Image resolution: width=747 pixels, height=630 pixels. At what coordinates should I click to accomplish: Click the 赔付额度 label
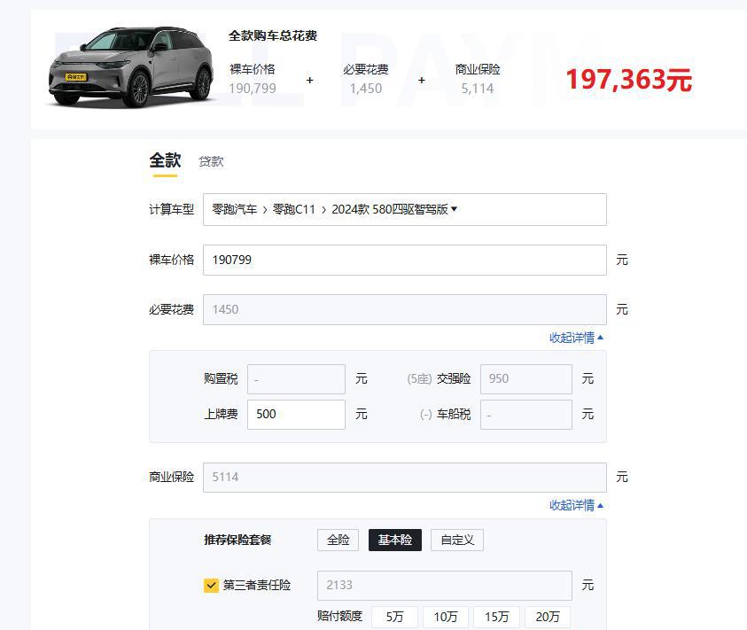point(339,616)
